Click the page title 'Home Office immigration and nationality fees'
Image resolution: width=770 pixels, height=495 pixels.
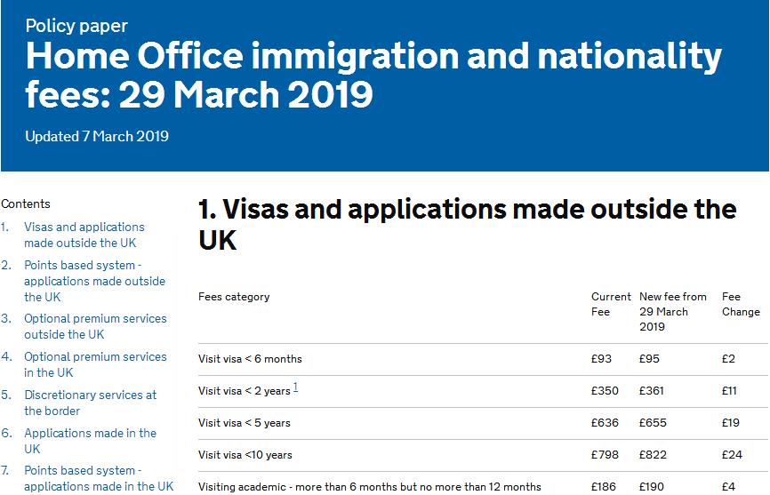373,75
